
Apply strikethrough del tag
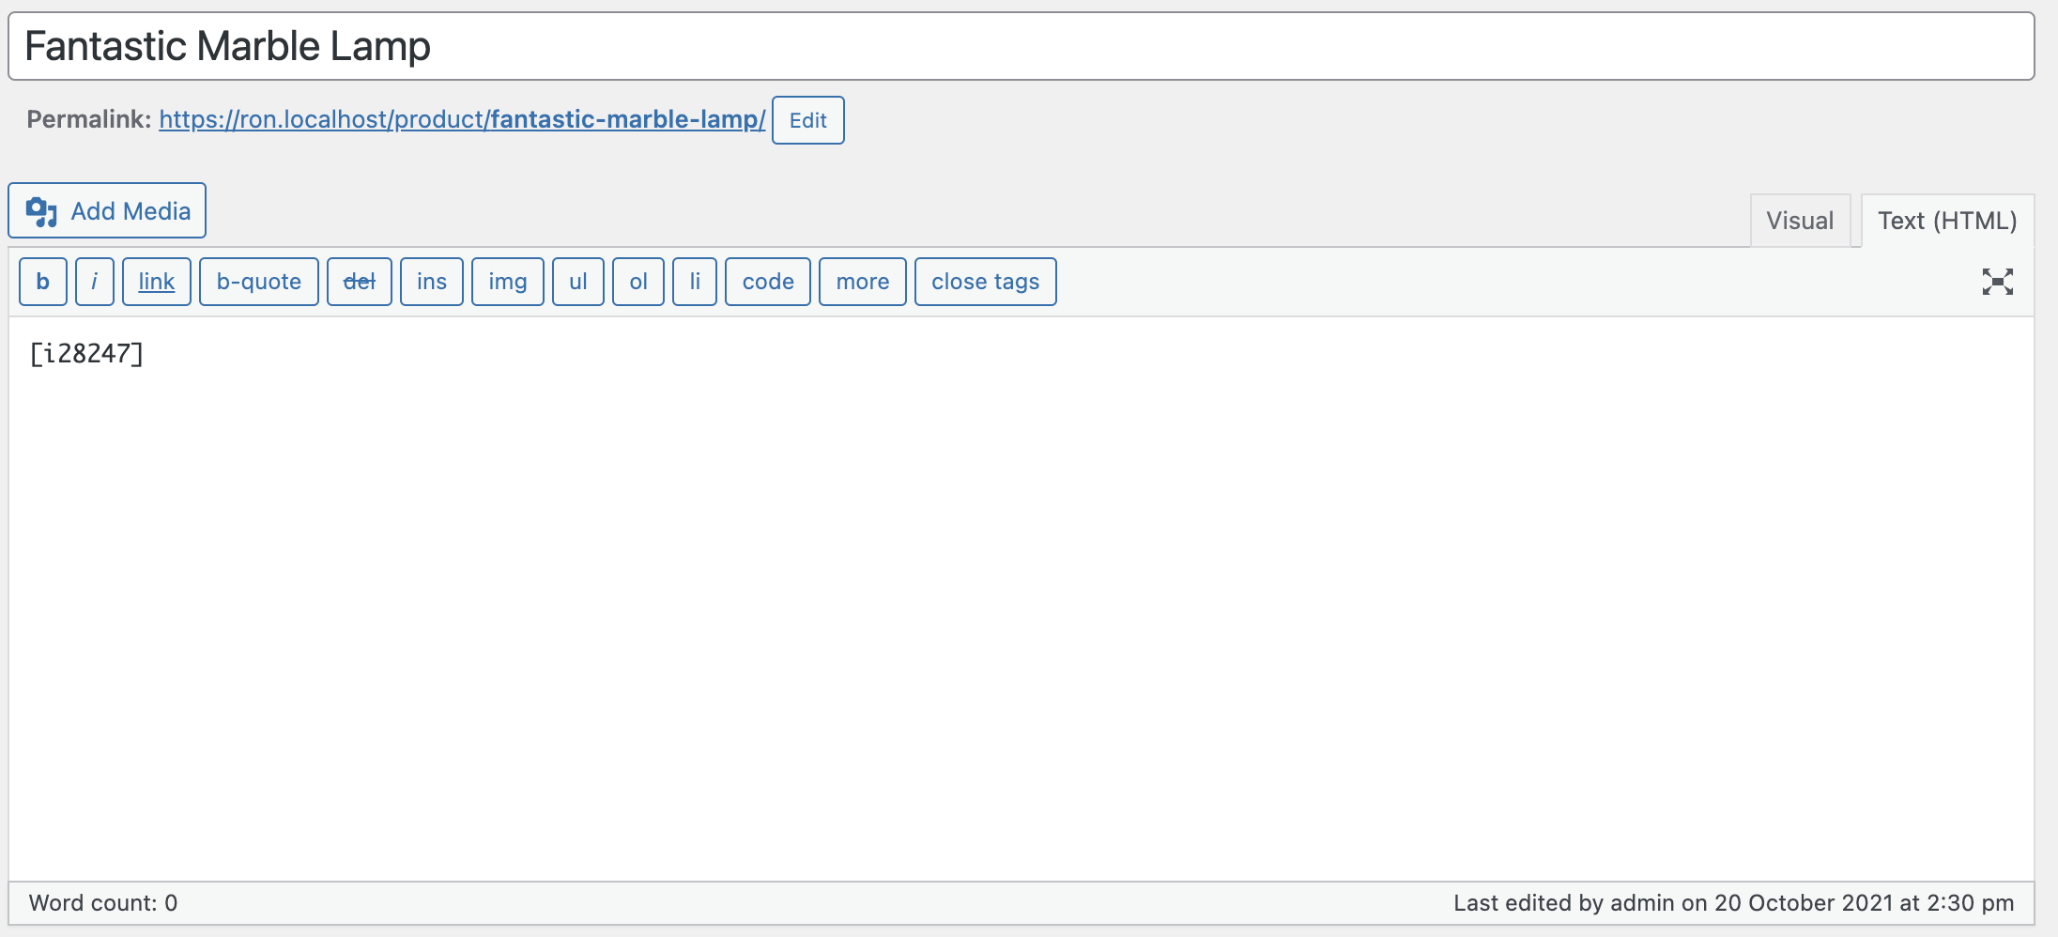coord(359,282)
